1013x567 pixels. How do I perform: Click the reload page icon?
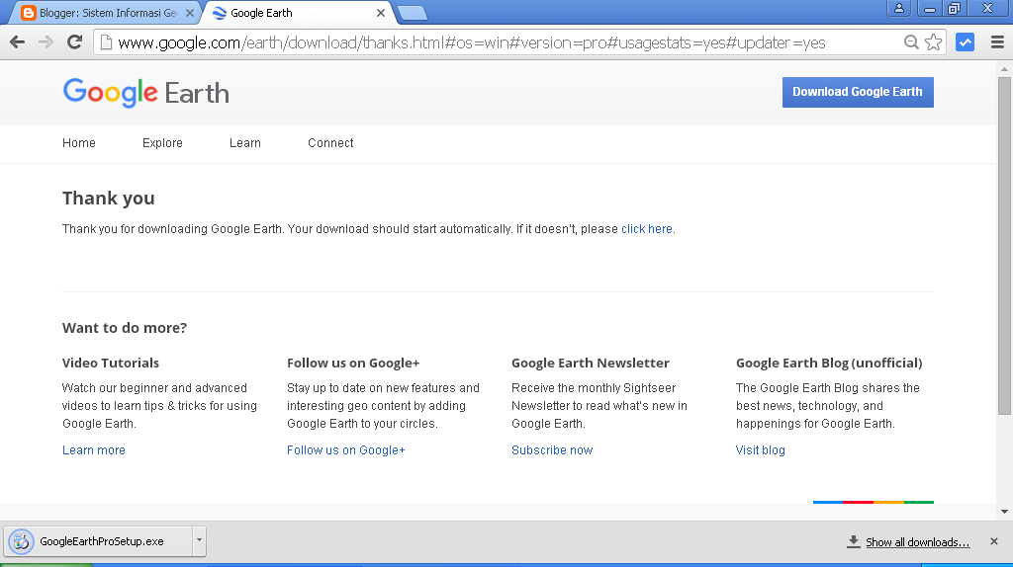click(74, 42)
